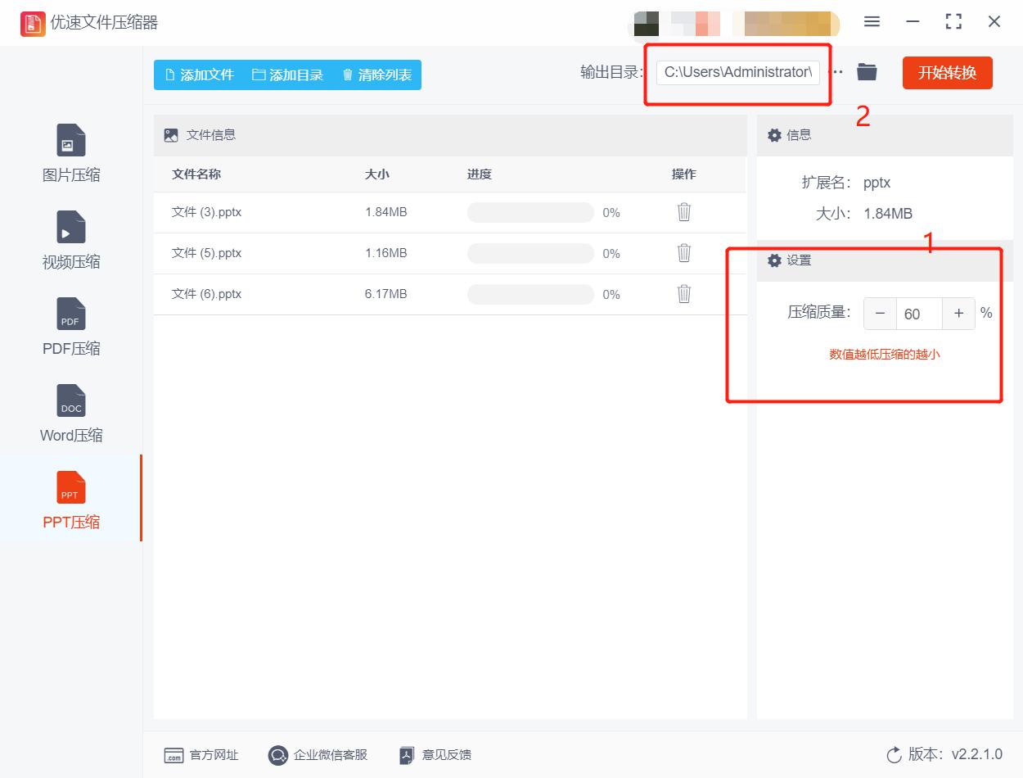Click the output directory input field
Viewport: 1023px width, 778px height.
point(737,72)
